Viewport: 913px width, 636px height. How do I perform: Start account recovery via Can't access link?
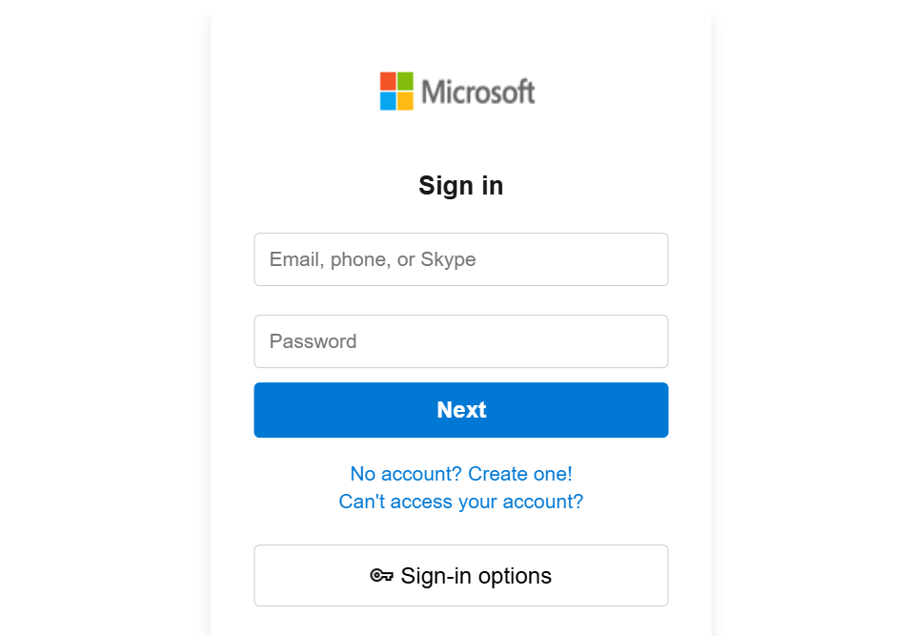pyautogui.click(x=460, y=502)
